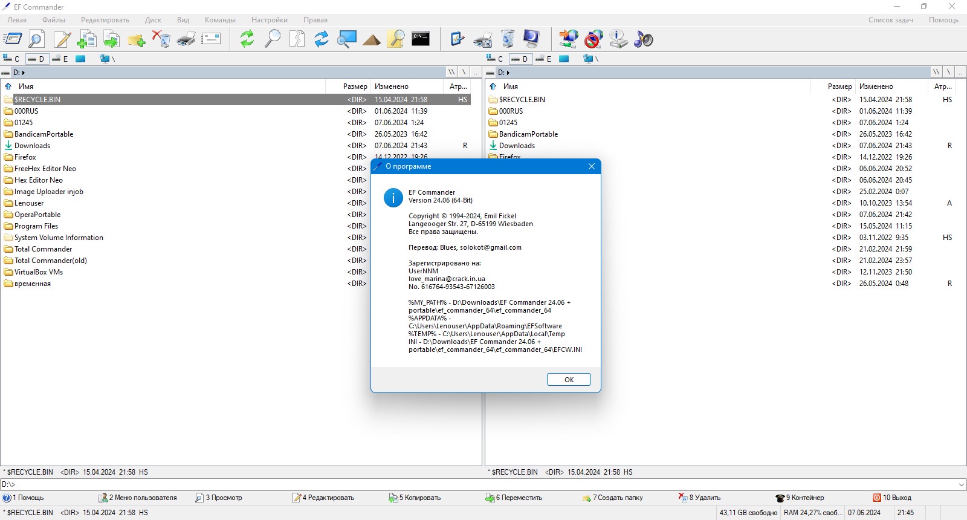Switch the right panel to drive E

543,59
